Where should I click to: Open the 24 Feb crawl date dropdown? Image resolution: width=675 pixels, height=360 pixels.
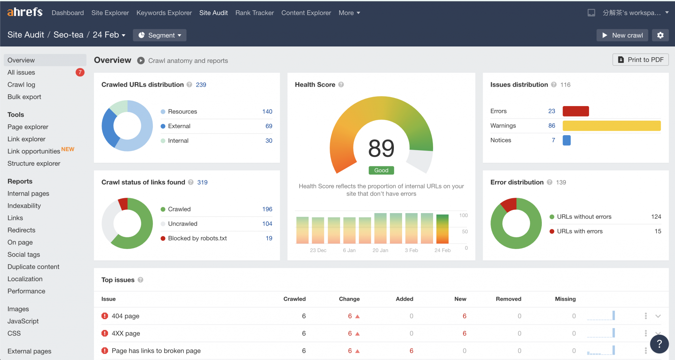point(109,35)
